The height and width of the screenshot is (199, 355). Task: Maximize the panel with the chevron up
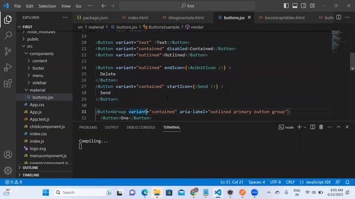(338, 127)
